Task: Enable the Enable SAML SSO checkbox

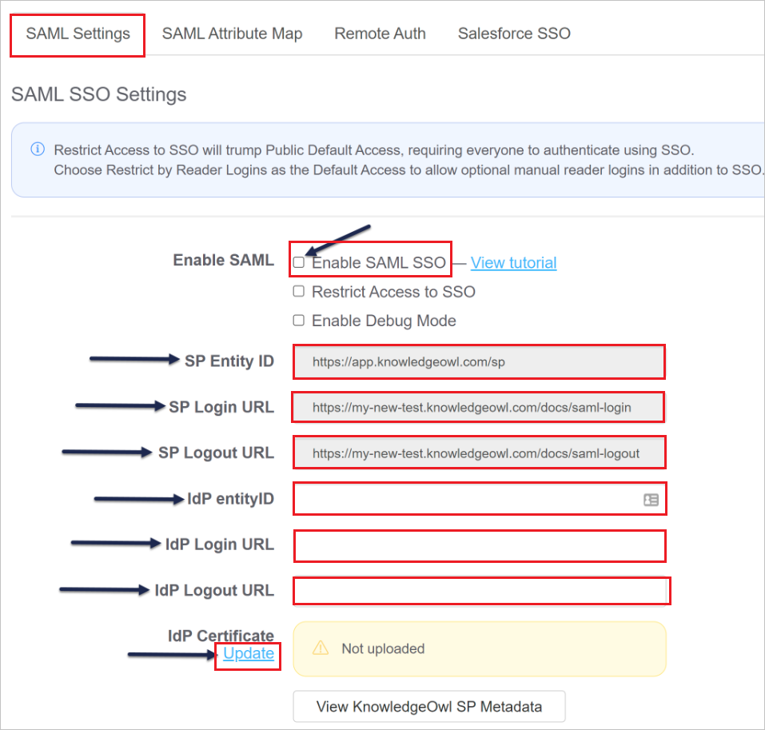Action: (x=299, y=261)
